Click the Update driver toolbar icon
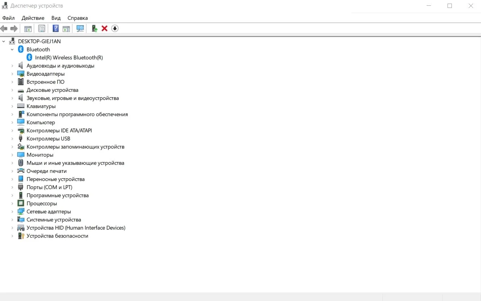Image resolution: width=481 pixels, height=301 pixels. click(94, 28)
